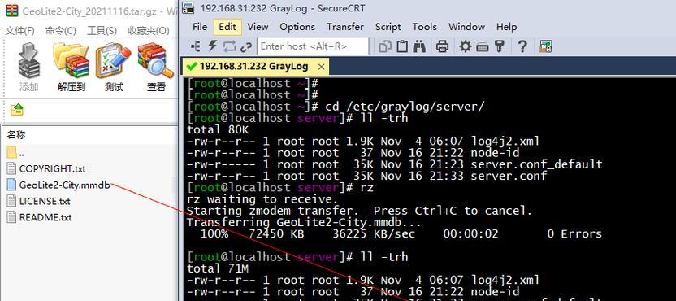This screenshot has height=301, width=676.
Task: Click the Reconnect arrows icon
Action: [229, 46]
